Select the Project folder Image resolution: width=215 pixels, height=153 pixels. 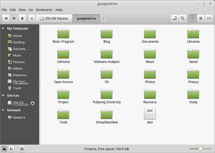[x=63, y=96]
